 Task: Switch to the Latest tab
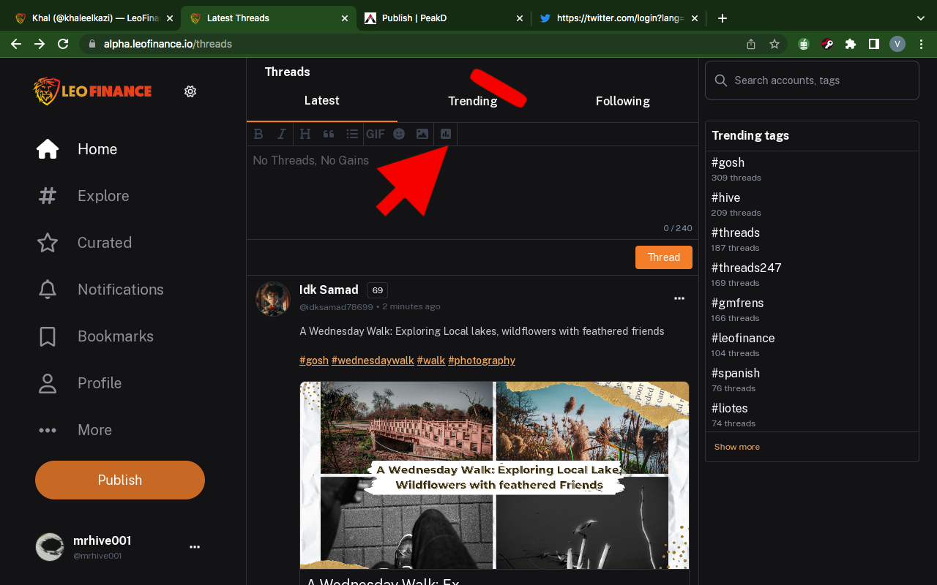(x=322, y=101)
